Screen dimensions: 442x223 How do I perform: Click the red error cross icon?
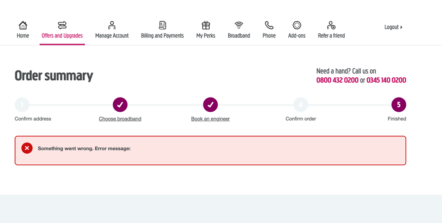[27, 148]
